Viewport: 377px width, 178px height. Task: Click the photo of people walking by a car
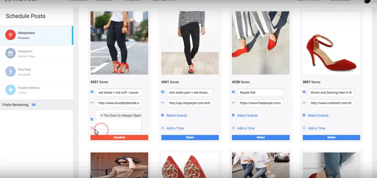(261, 165)
